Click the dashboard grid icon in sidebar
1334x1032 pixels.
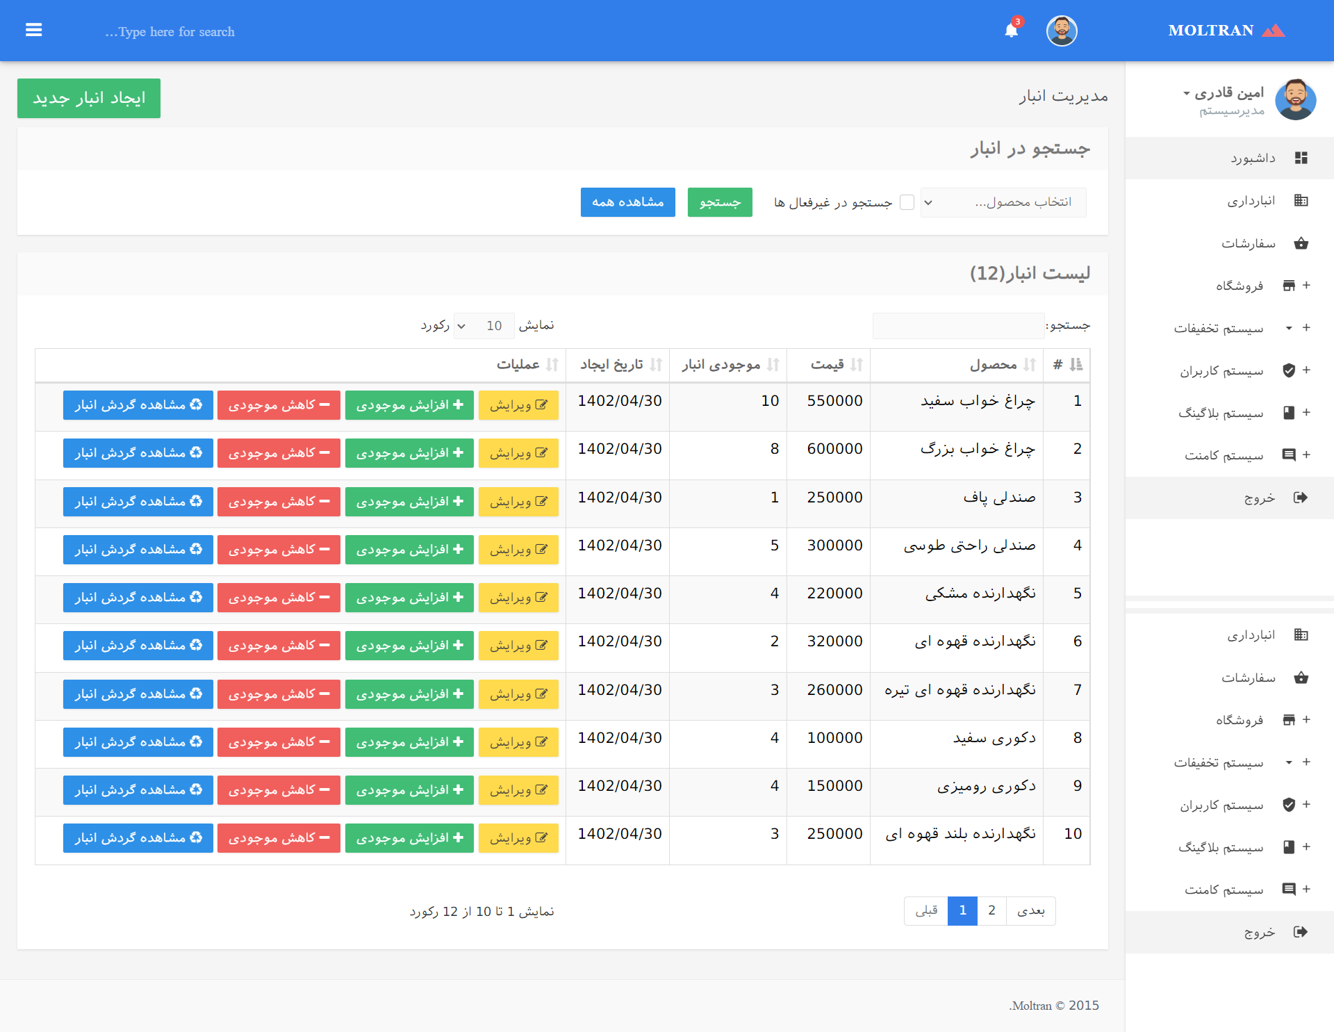1301,158
